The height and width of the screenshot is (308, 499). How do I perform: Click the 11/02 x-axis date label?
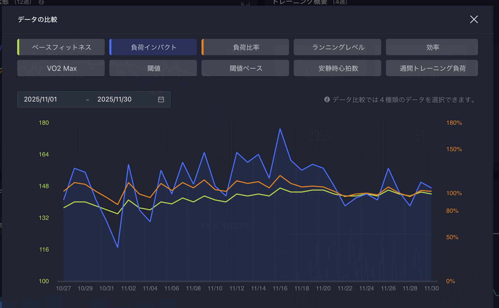pos(128,288)
